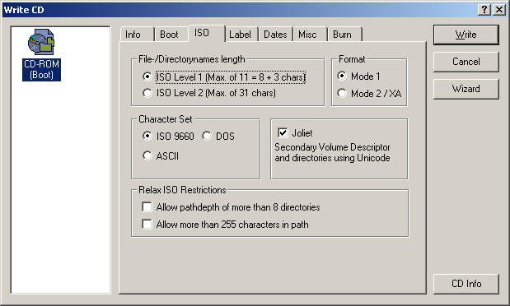Cancel the Write CD dialog
The height and width of the screenshot is (306, 510).
[x=466, y=62]
